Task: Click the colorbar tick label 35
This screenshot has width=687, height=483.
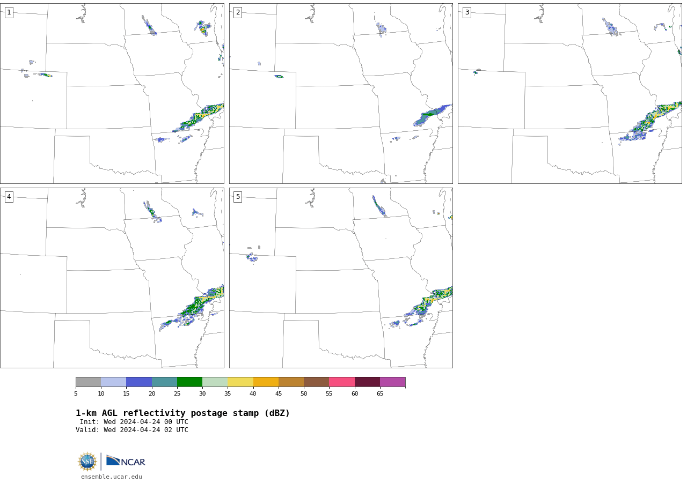Action: (x=228, y=394)
